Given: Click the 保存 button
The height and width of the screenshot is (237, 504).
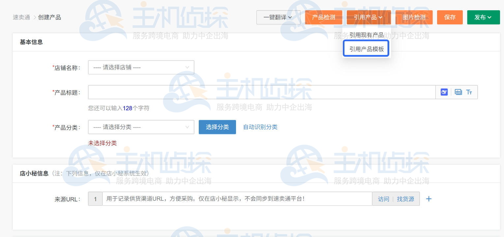Looking at the screenshot, I should [x=450, y=17].
